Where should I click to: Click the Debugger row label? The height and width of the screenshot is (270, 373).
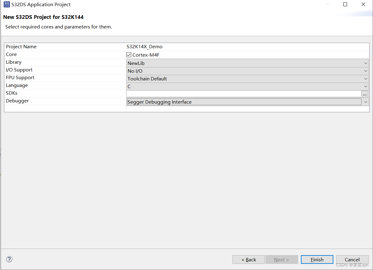click(17, 101)
